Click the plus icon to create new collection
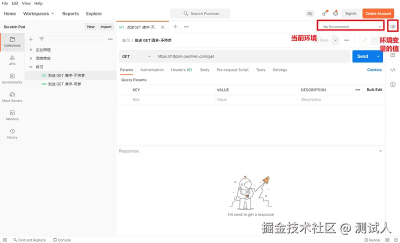The height and width of the screenshot is (243, 400). pos(31,39)
